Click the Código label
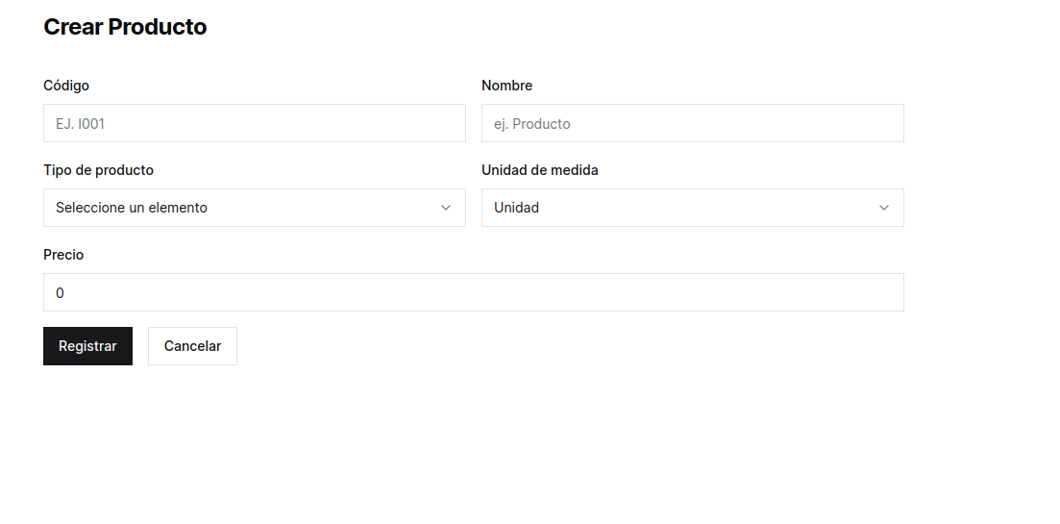Viewport: 1060px width, 524px height. click(66, 86)
